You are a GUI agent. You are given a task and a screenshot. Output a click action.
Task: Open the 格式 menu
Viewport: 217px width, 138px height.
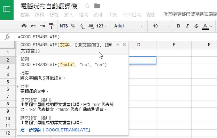coord(83,15)
